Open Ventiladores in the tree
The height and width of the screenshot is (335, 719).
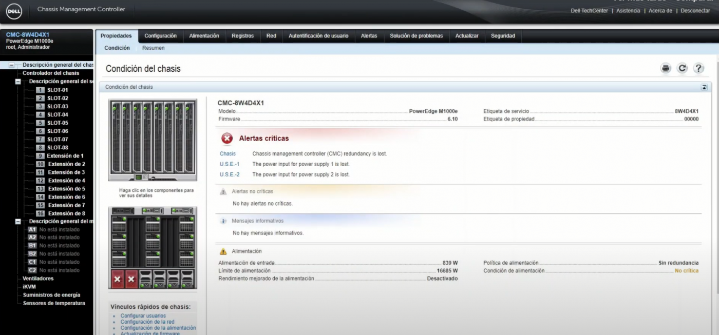pos(38,279)
